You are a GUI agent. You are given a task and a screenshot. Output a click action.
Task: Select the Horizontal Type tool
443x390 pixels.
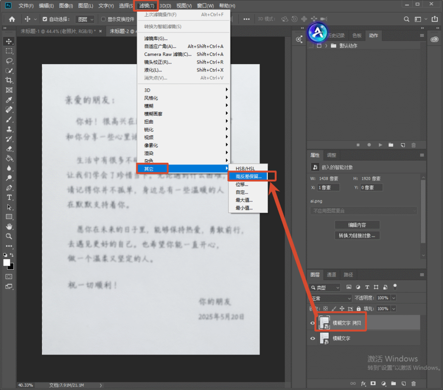[9, 197]
